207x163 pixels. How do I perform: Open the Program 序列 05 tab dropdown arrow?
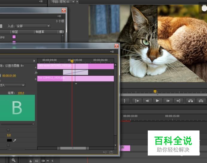(x=73, y=2)
